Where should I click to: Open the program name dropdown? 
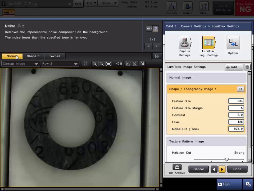click(x=70, y=4)
